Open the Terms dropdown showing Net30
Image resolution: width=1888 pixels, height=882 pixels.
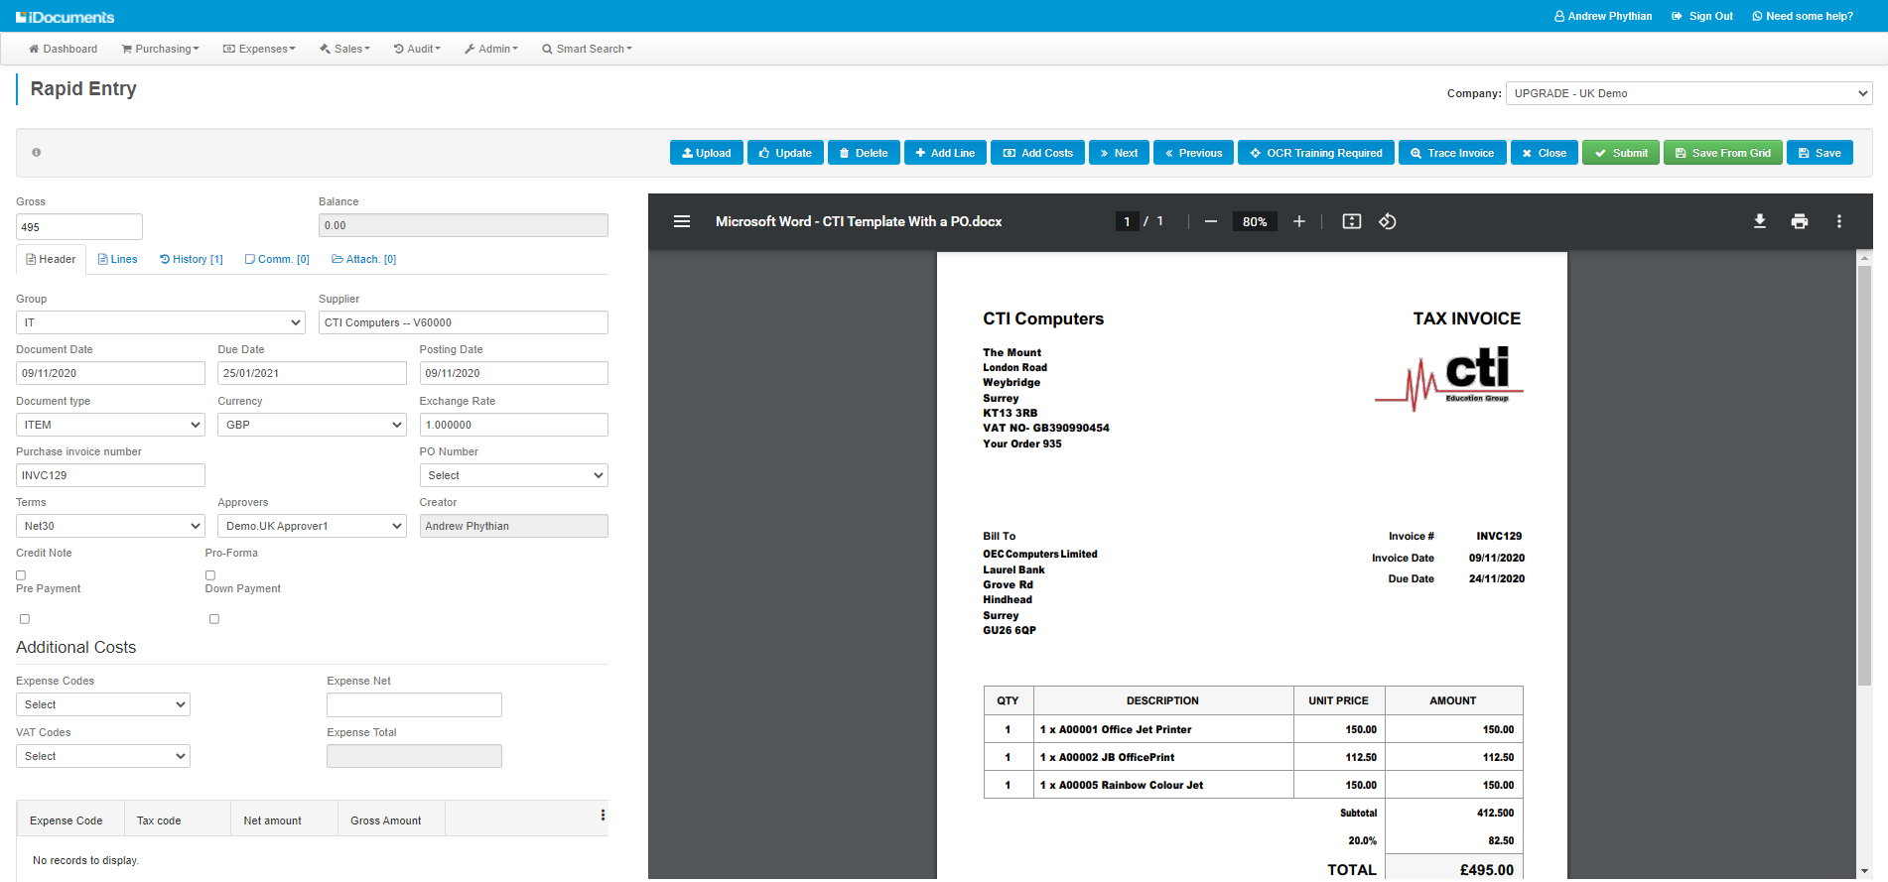110,526
